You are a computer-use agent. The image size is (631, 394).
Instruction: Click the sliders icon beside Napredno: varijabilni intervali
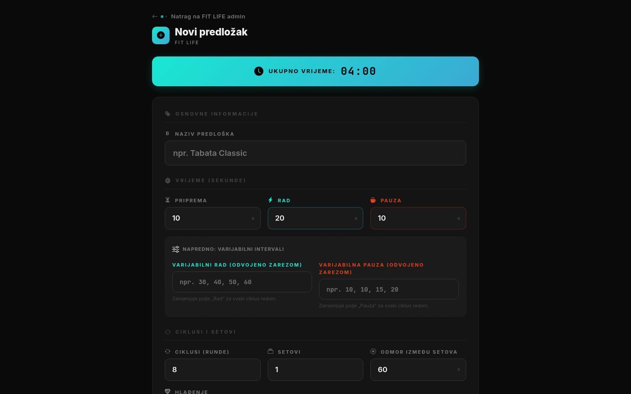(x=176, y=249)
